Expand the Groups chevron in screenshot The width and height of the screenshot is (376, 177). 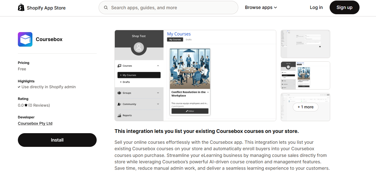[158, 93]
